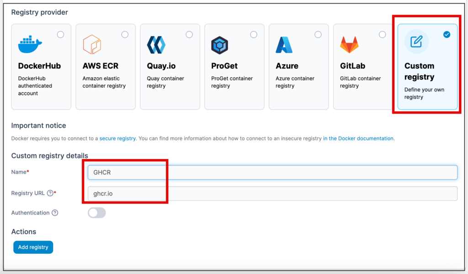Click the GitLab fox logo
Image resolution: width=468 pixels, height=274 pixels.
[349, 45]
